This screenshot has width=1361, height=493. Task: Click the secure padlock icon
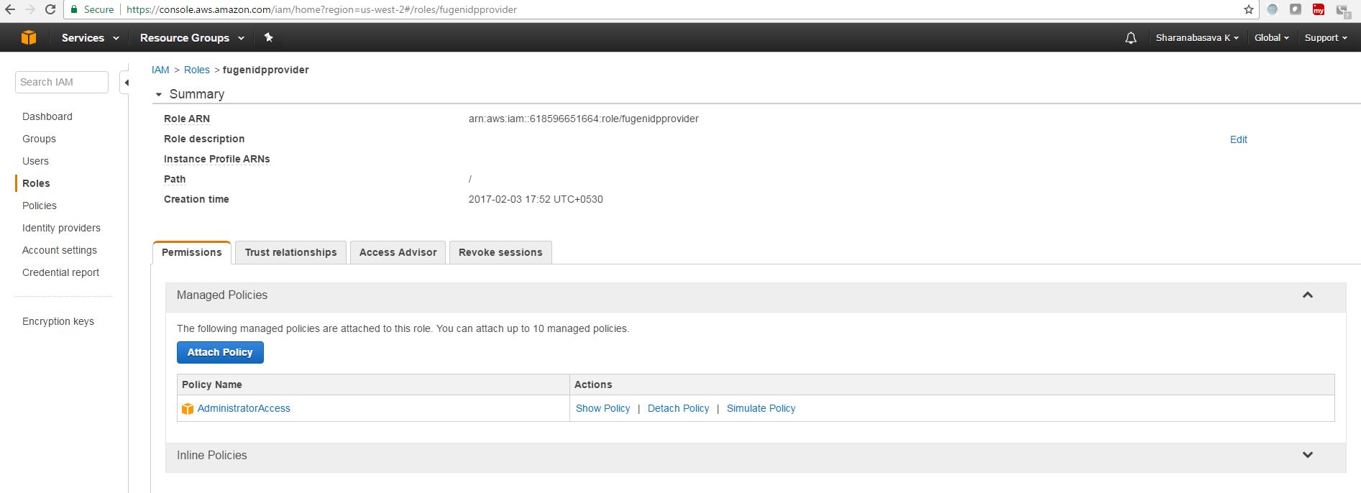click(x=73, y=9)
